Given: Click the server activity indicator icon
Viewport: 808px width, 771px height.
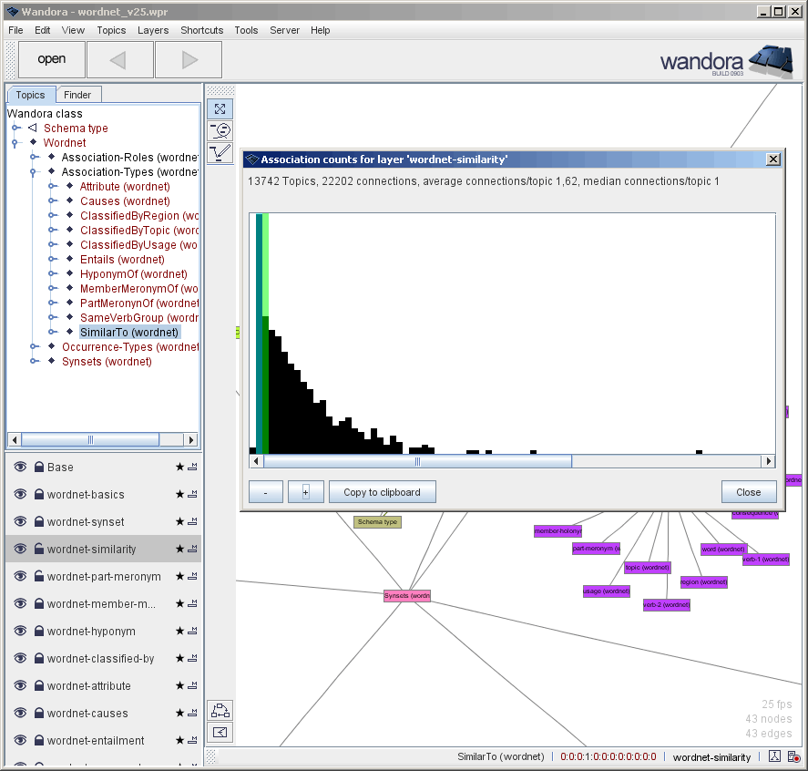Looking at the screenshot, I should click(x=793, y=756).
